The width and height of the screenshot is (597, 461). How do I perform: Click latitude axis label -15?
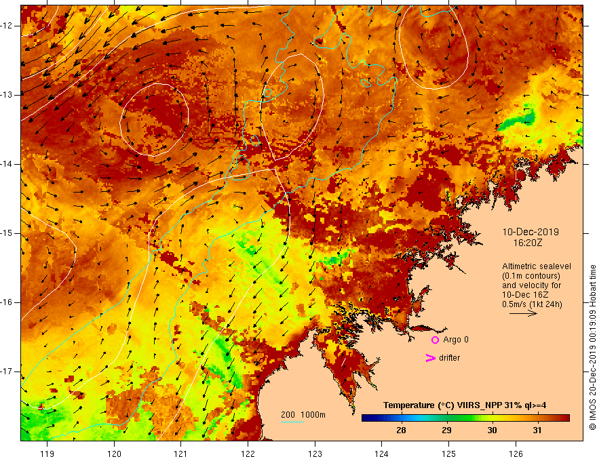click(7, 233)
